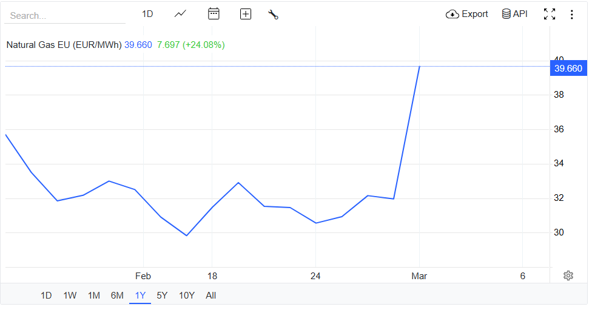
Task: Show All historical data range
Action: 210,296
